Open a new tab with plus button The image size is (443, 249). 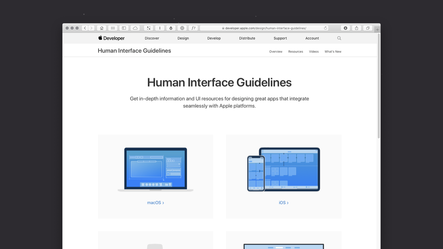[x=378, y=30]
